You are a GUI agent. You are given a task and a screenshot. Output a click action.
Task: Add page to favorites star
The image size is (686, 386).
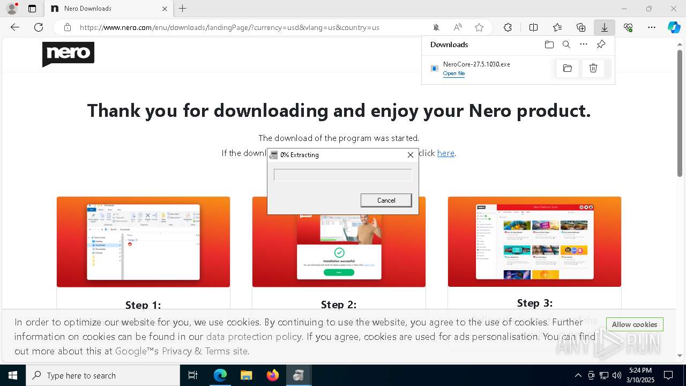pos(479,27)
